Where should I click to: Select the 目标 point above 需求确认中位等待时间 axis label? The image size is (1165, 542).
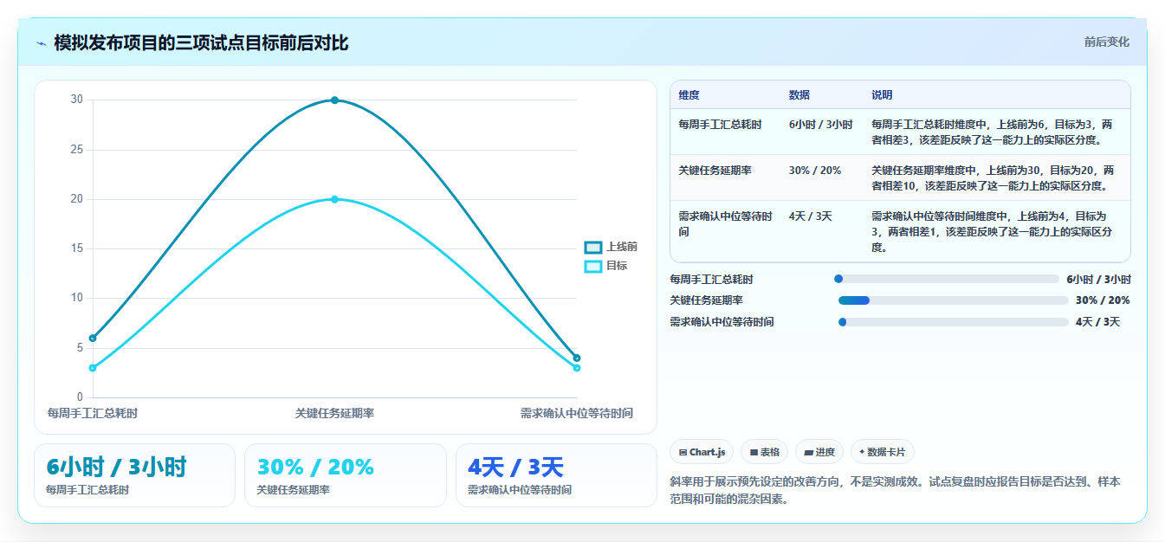577,368
